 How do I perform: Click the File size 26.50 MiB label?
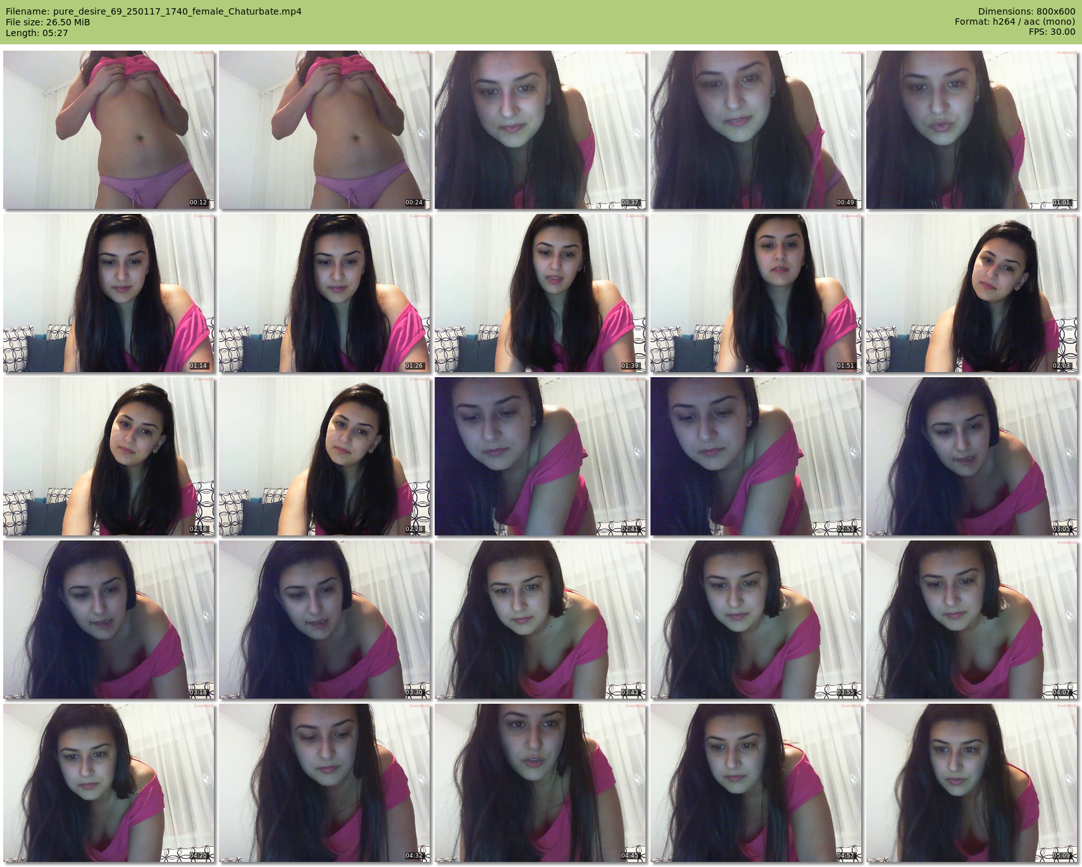(47, 22)
